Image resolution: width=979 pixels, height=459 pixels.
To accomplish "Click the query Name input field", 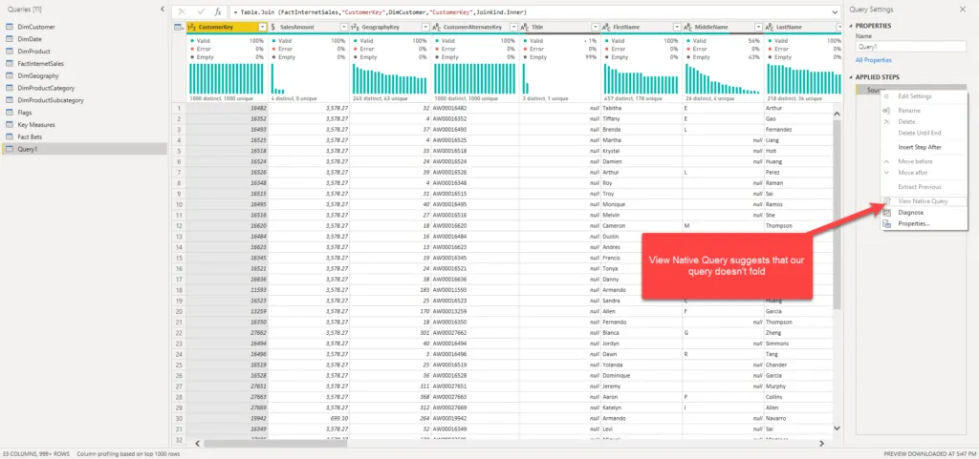I will pyautogui.click(x=911, y=47).
